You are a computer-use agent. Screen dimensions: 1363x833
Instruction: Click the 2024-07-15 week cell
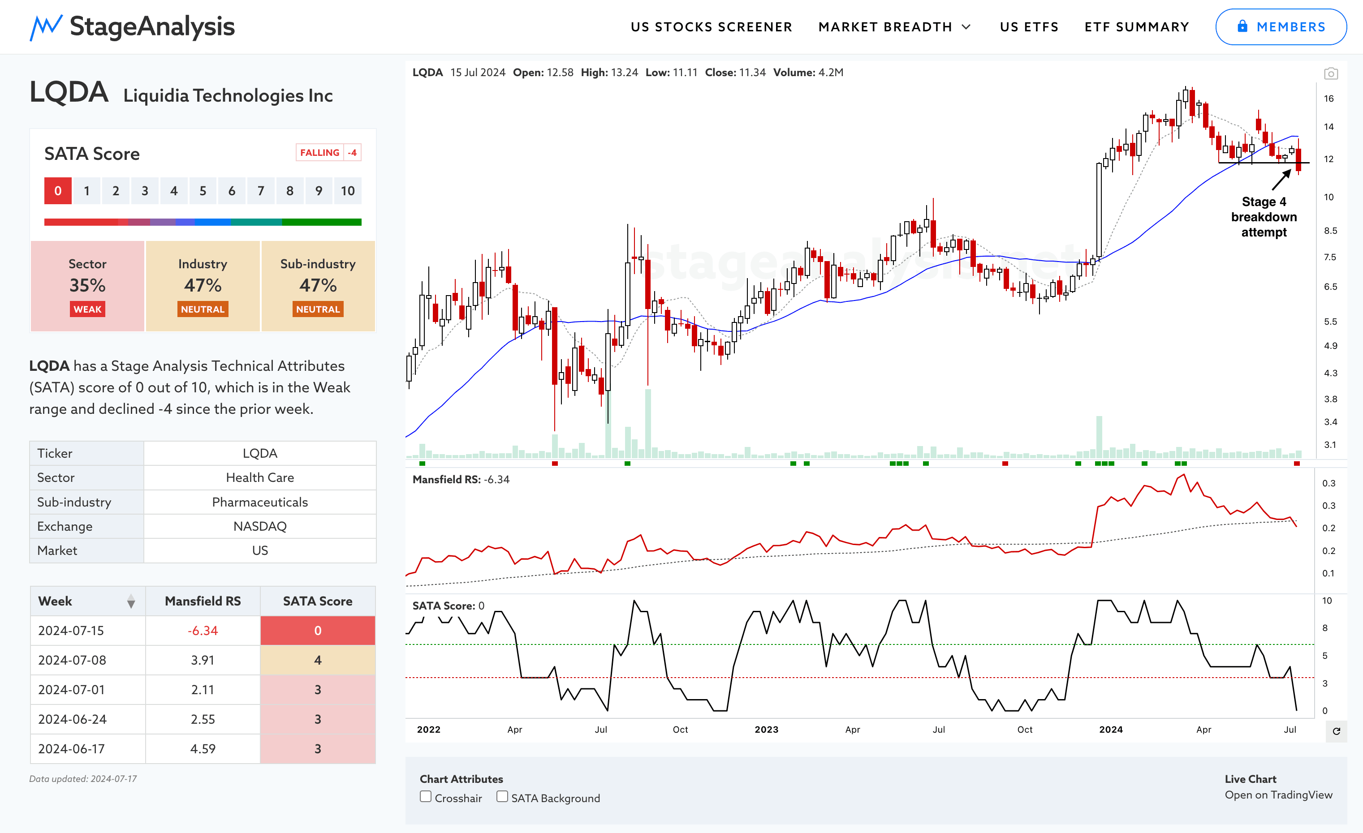[x=88, y=631]
